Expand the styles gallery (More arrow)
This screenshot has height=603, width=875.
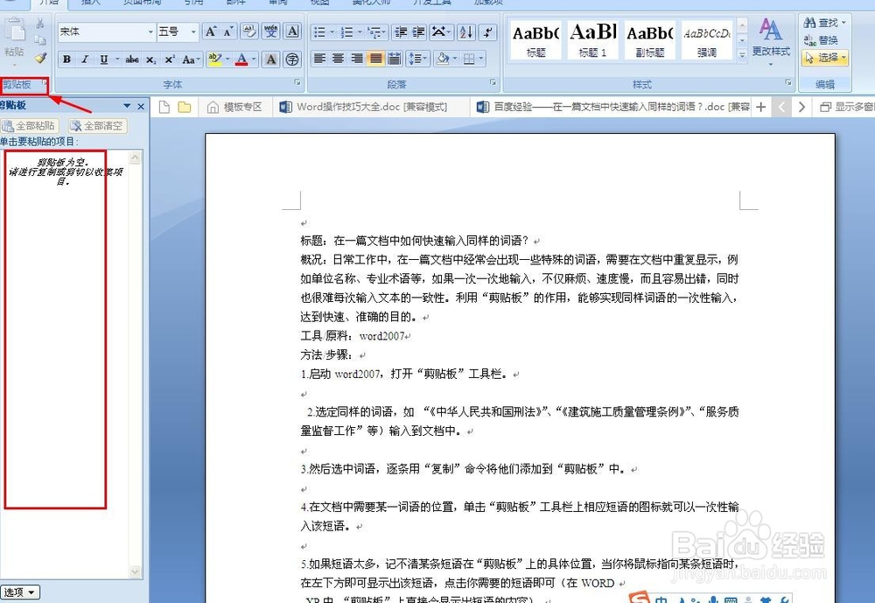(x=742, y=55)
